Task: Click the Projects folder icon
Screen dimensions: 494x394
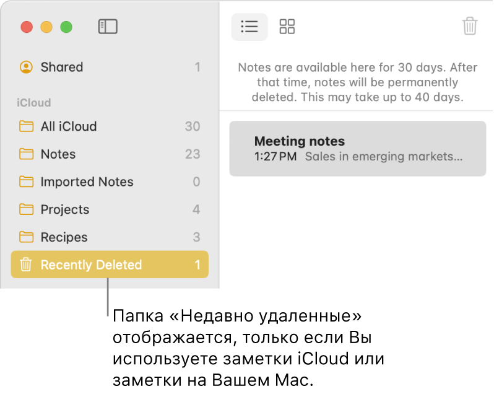Action: click(26, 209)
